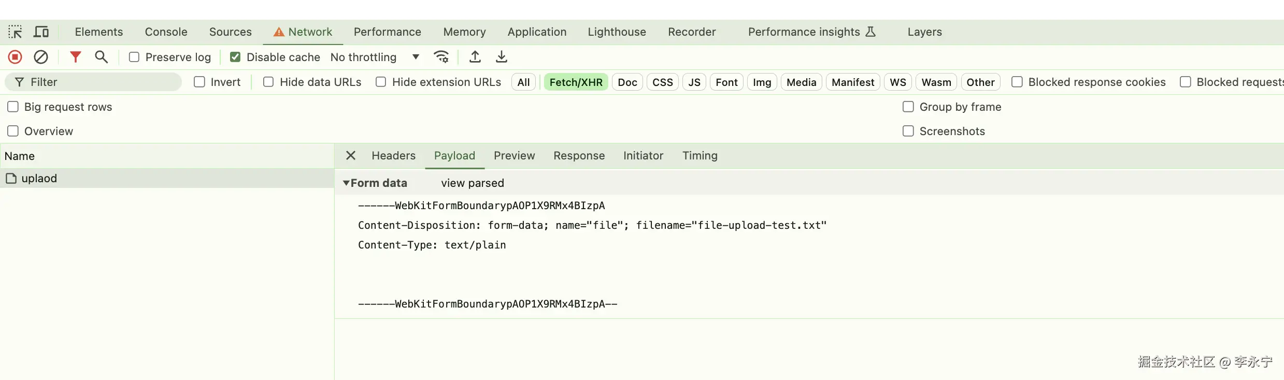Viewport: 1284px width, 380px height.
Task: Open the network search magnifier
Action: [x=101, y=57]
